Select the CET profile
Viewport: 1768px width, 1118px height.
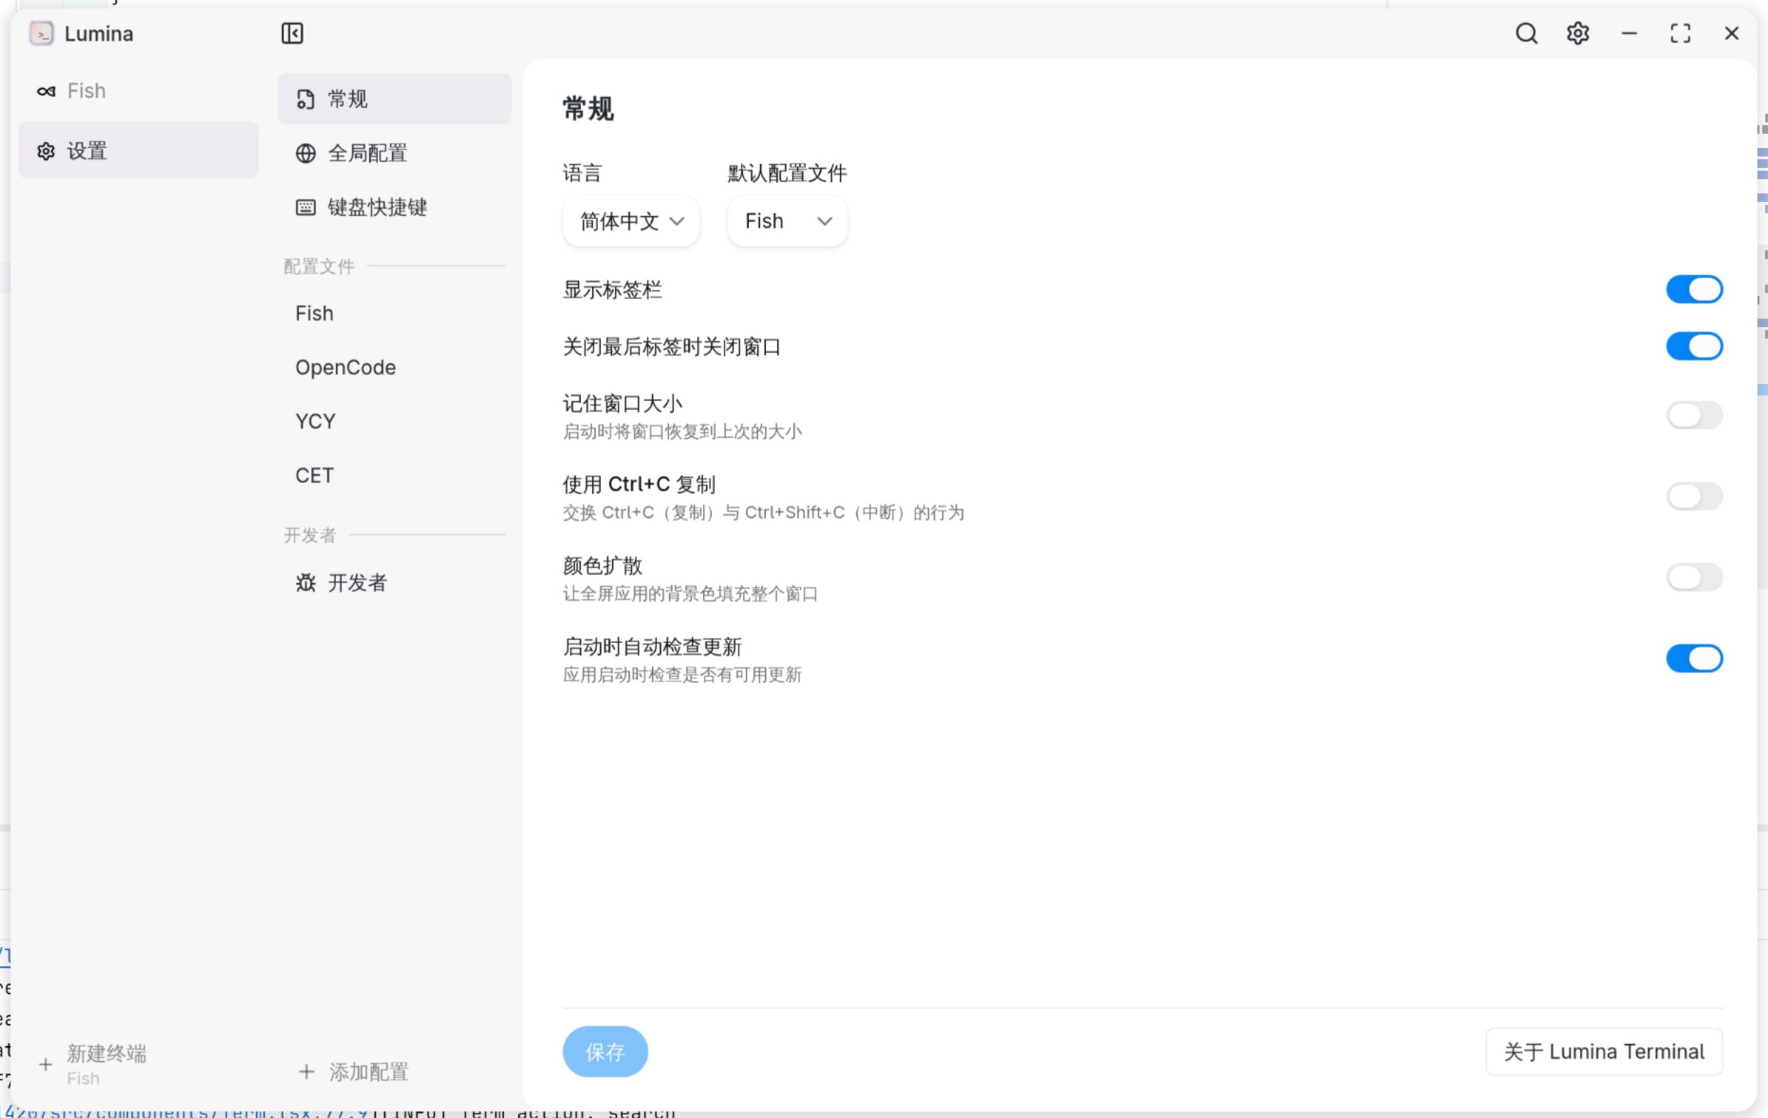pyautogui.click(x=394, y=476)
